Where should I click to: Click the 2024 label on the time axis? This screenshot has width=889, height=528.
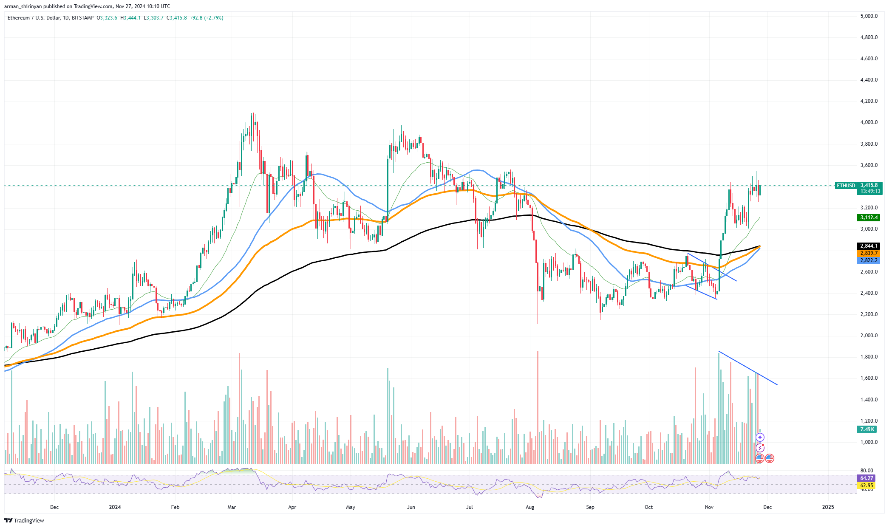(115, 507)
